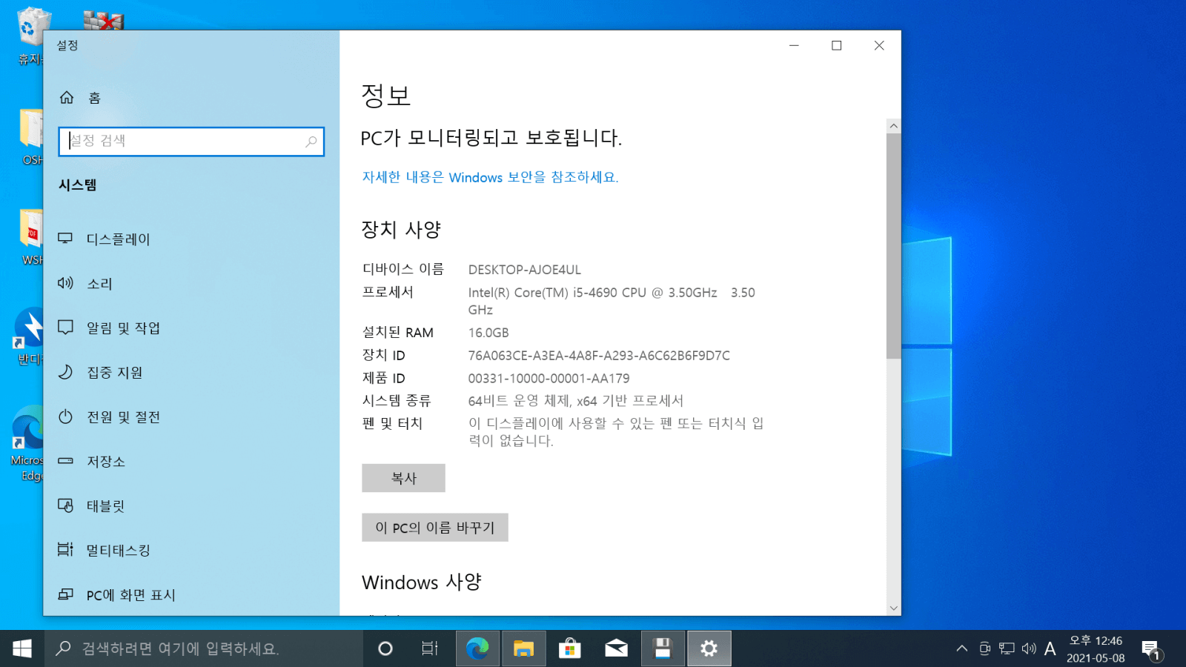The image size is (1186, 667).
Task: Click the scrollbar up arrow in 정보 page
Action: click(893, 126)
